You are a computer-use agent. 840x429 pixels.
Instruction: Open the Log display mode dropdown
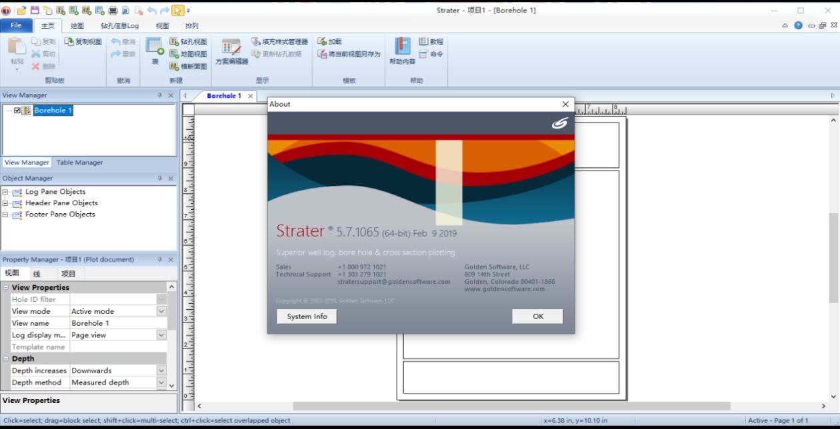point(161,335)
